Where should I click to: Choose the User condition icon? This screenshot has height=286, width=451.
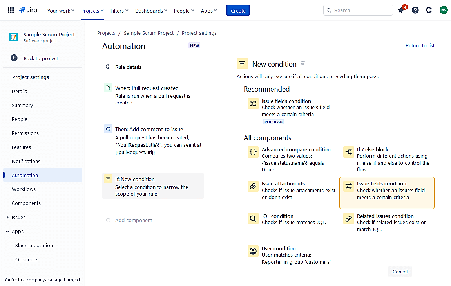pos(253,251)
